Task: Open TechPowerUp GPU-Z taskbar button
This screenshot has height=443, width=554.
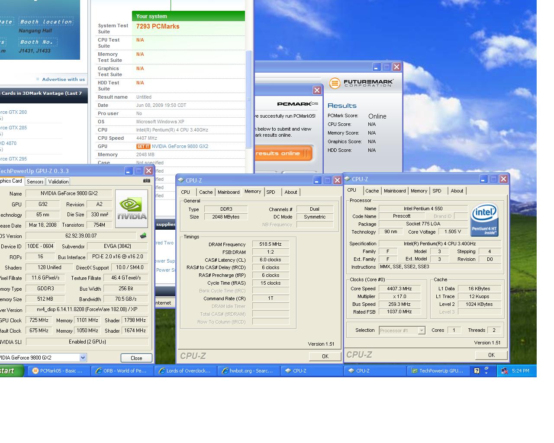Action: [438, 371]
